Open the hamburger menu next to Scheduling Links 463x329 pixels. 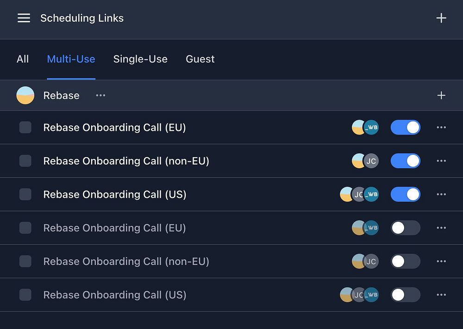click(24, 18)
